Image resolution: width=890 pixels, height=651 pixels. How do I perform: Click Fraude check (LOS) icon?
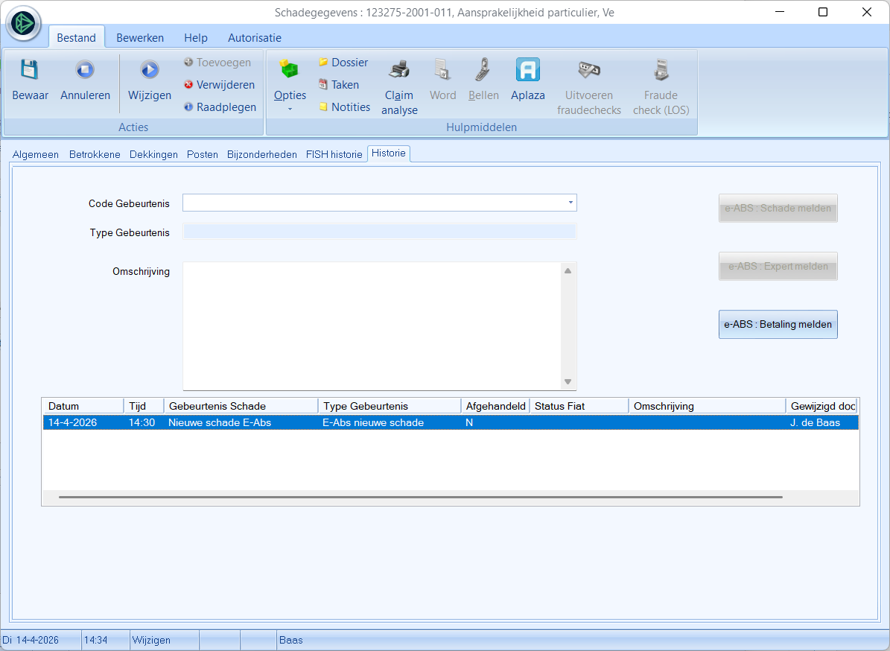click(x=661, y=70)
